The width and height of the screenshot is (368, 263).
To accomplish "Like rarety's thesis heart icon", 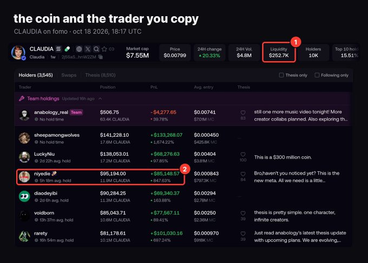I will (x=243, y=234).
